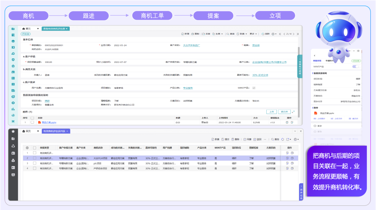376x210 pixels.
Task: Select the checkbox of row 2 in the list
Action: tap(34, 158)
